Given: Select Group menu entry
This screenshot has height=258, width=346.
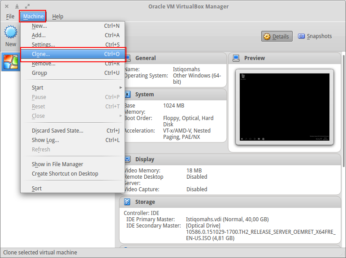Looking at the screenshot, I should pos(73,73).
